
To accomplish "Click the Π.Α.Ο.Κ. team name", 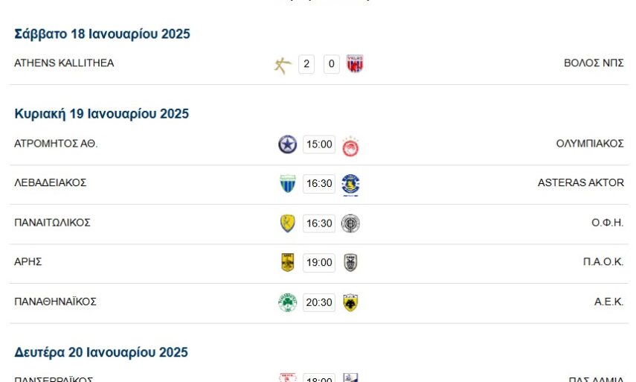I will coord(603,261).
